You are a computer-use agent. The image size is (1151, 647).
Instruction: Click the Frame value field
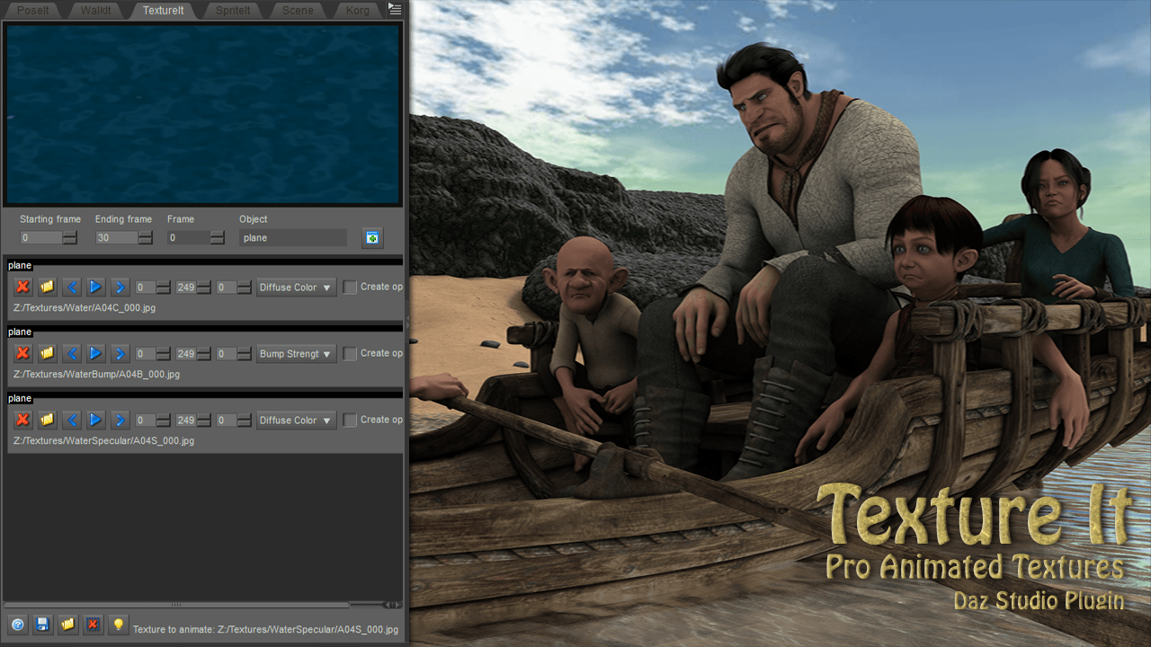[189, 238]
